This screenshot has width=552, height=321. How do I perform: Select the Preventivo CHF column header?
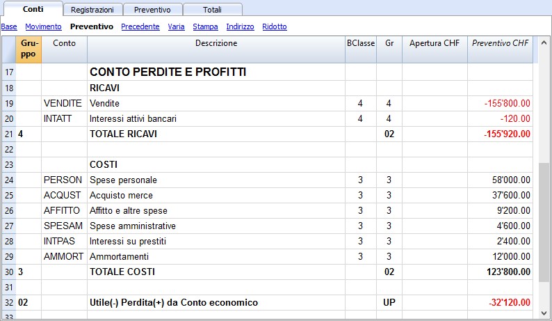[500, 49]
